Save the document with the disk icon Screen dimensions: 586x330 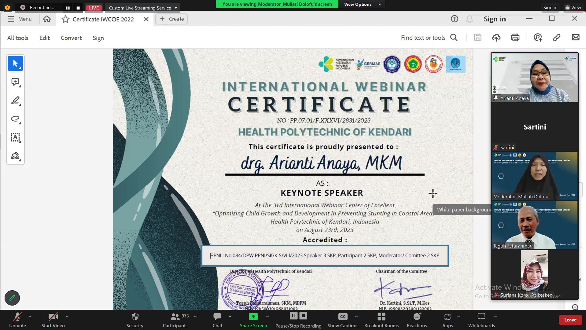477,38
